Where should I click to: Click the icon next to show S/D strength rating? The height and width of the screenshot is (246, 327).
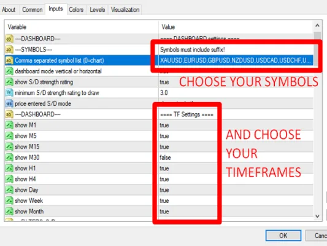[x=9, y=82]
